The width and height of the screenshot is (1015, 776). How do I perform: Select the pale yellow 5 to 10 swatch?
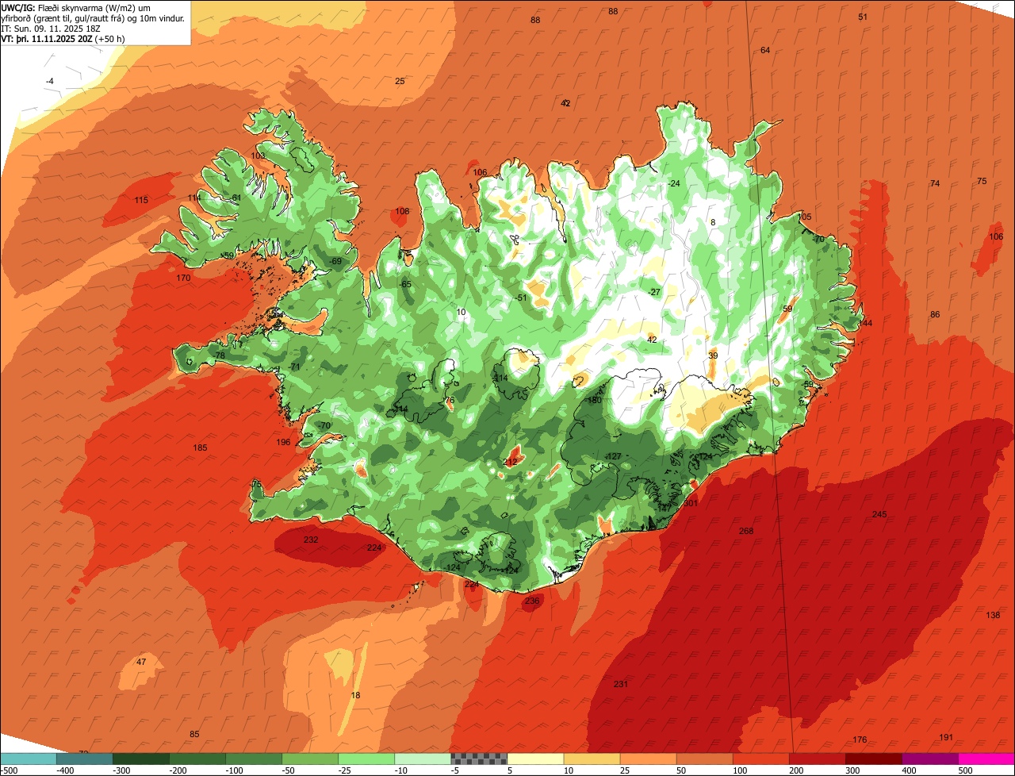(534, 759)
